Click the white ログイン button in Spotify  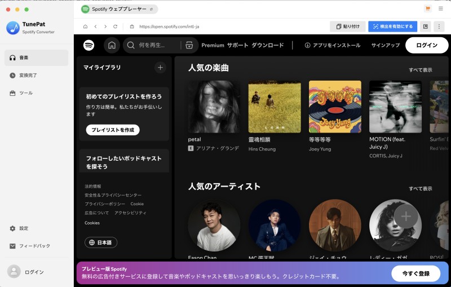(427, 45)
